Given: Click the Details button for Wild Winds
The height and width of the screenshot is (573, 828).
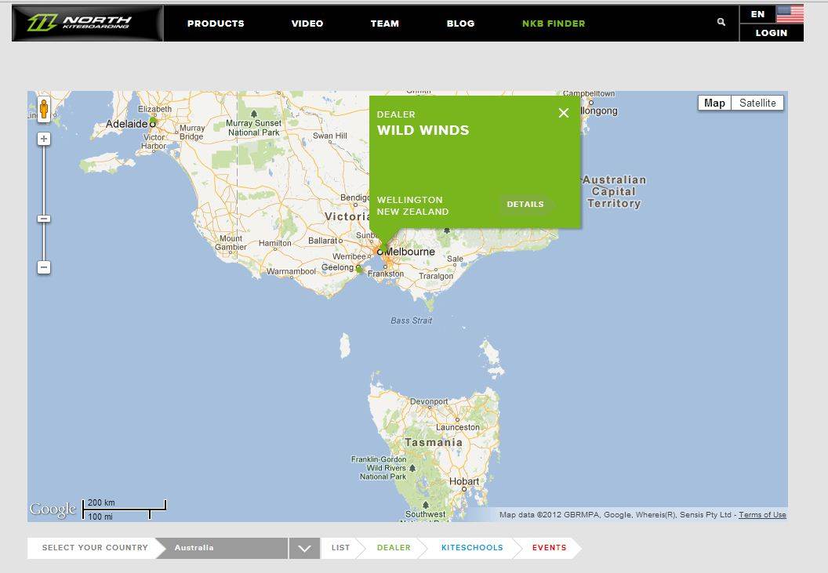Looking at the screenshot, I should pyautogui.click(x=525, y=205).
